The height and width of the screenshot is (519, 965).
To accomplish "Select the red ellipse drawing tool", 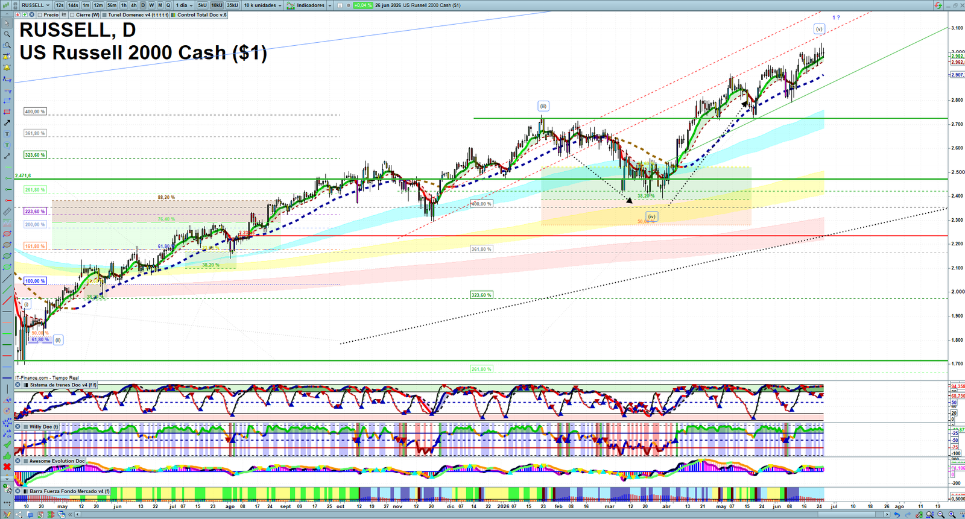I will [7, 233].
